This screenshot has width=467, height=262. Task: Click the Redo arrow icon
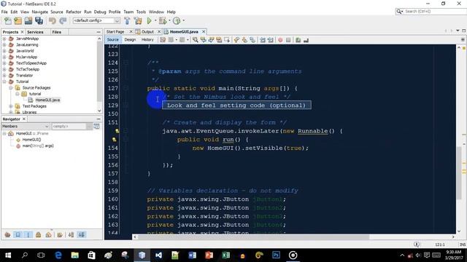coord(63,21)
